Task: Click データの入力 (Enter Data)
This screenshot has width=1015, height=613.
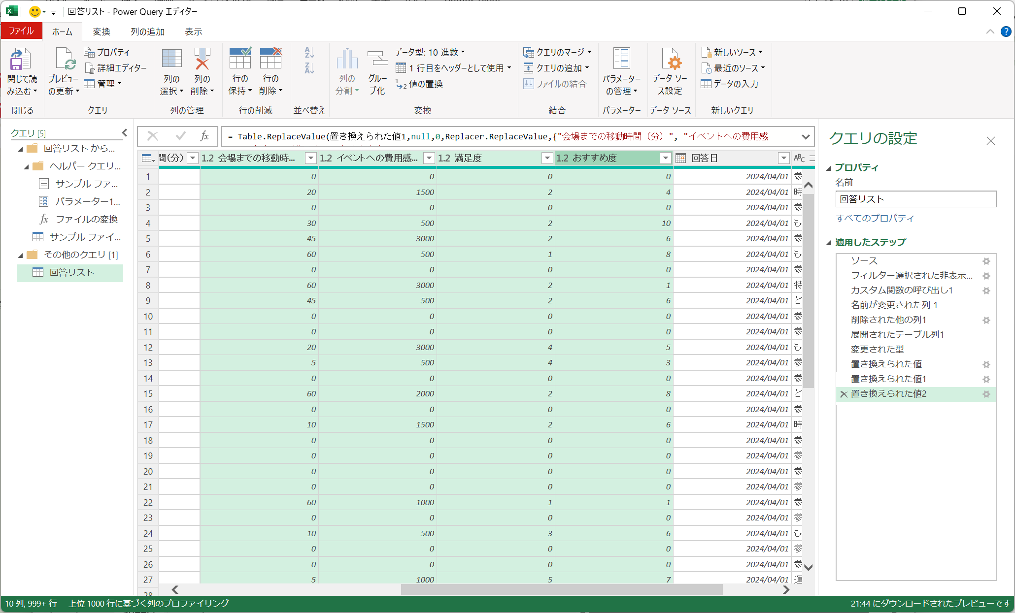Action: coord(729,84)
